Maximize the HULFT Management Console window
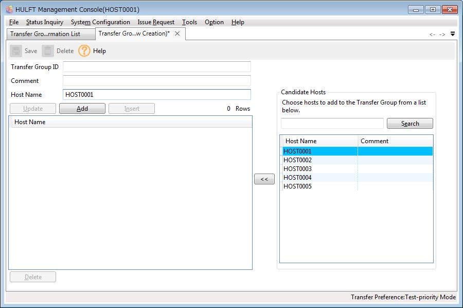Viewport: 463px width, 308px height. pos(433,10)
